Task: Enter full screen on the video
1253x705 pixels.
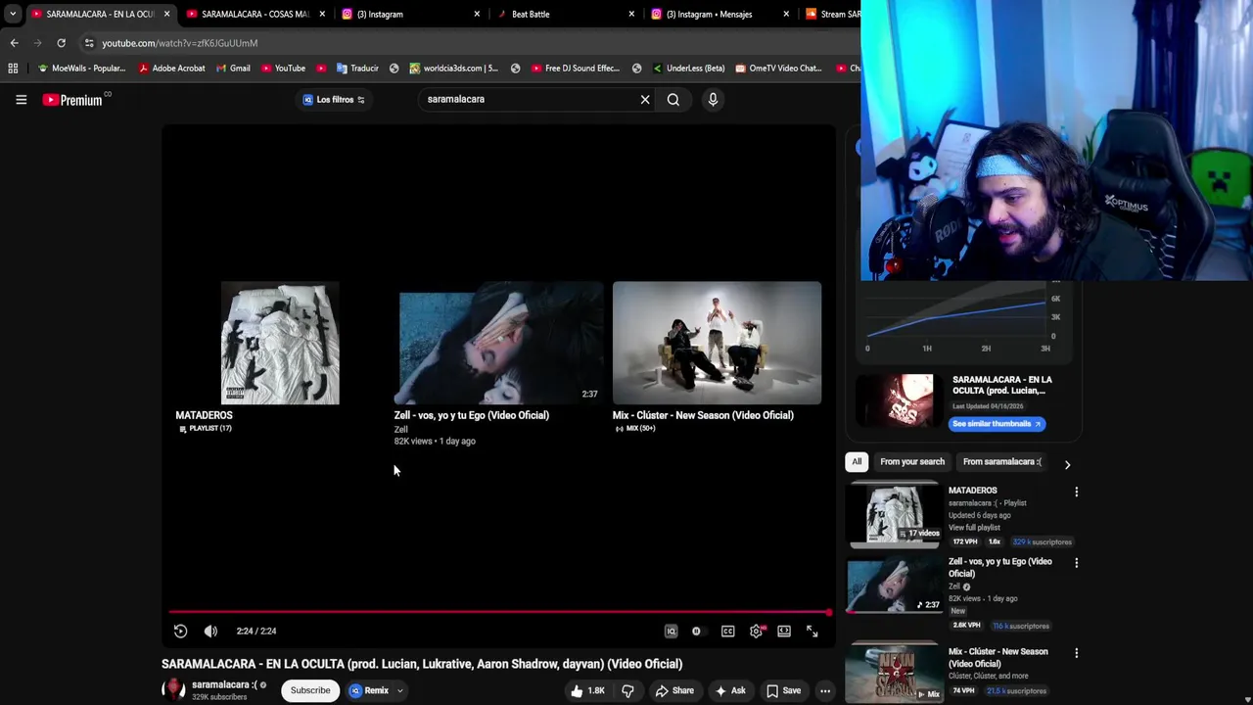Action: [812, 632]
